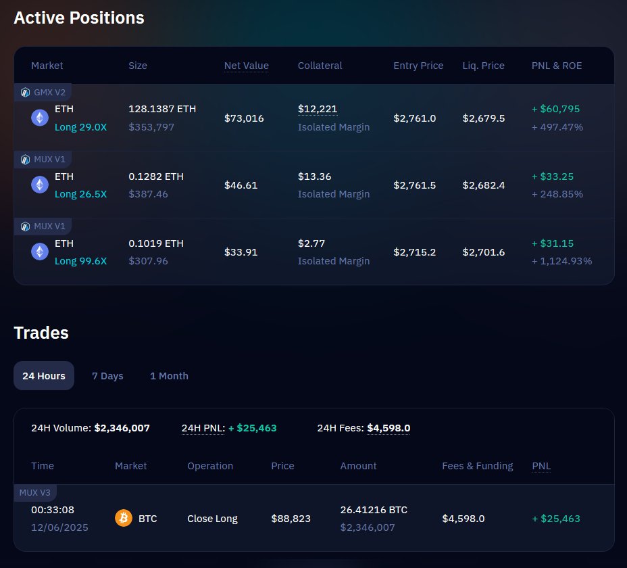Screen dimensions: 627x568
Task: Click the Liq. Price column header
Action: click(484, 66)
